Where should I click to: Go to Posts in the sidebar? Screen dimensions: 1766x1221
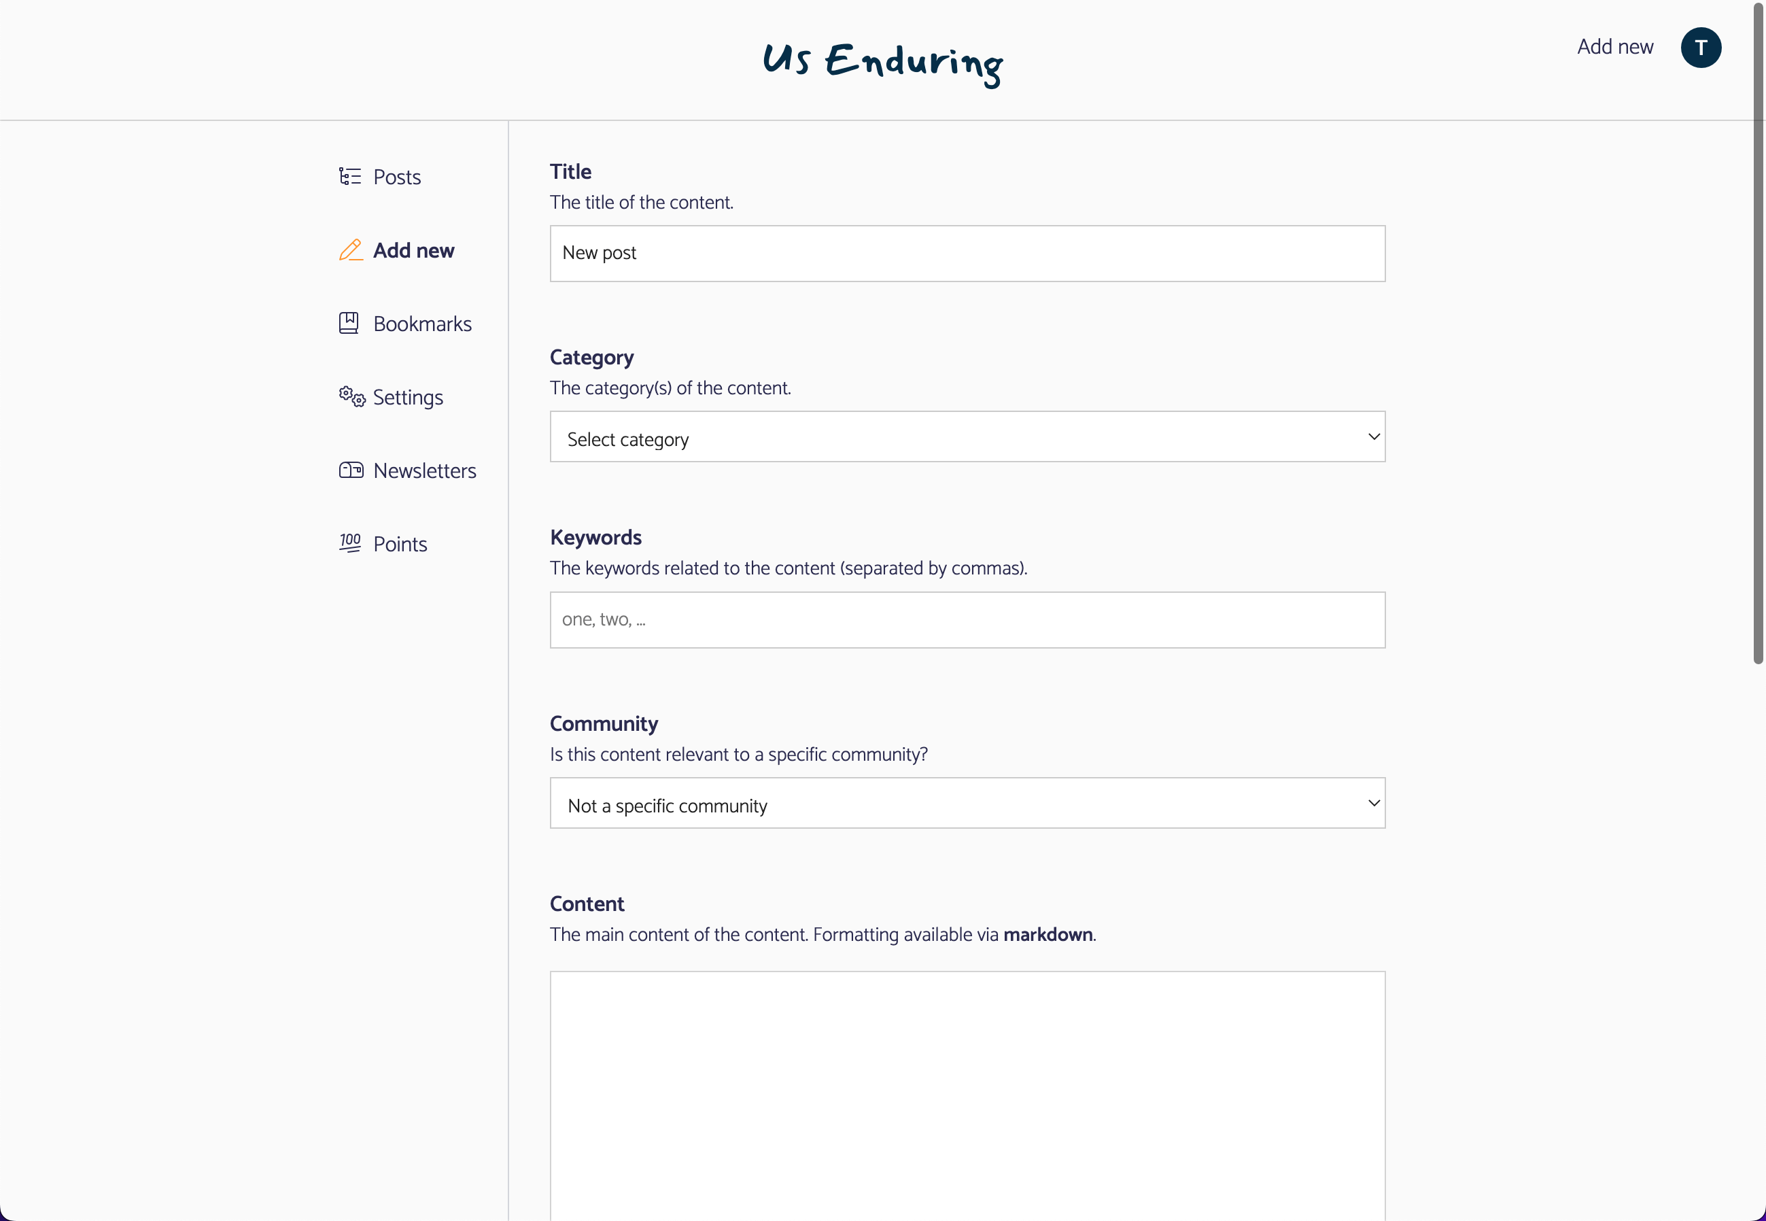(x=397, y=177)
